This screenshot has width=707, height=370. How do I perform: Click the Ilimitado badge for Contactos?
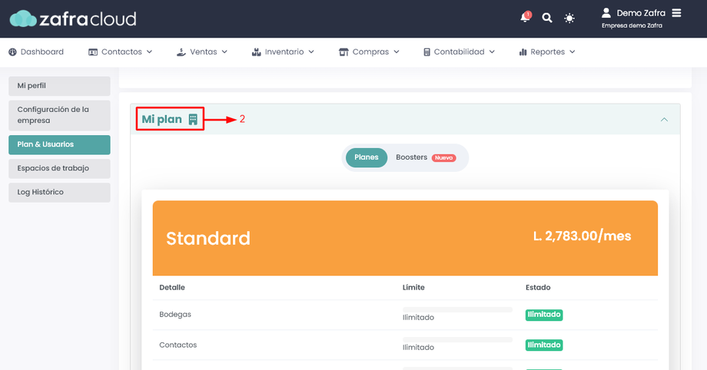pyautogui.click(x=544, y=345)
